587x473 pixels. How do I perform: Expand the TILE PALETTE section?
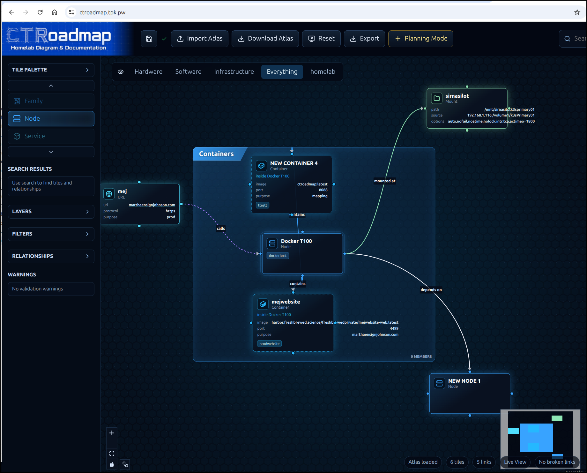(x=51, y=70)
